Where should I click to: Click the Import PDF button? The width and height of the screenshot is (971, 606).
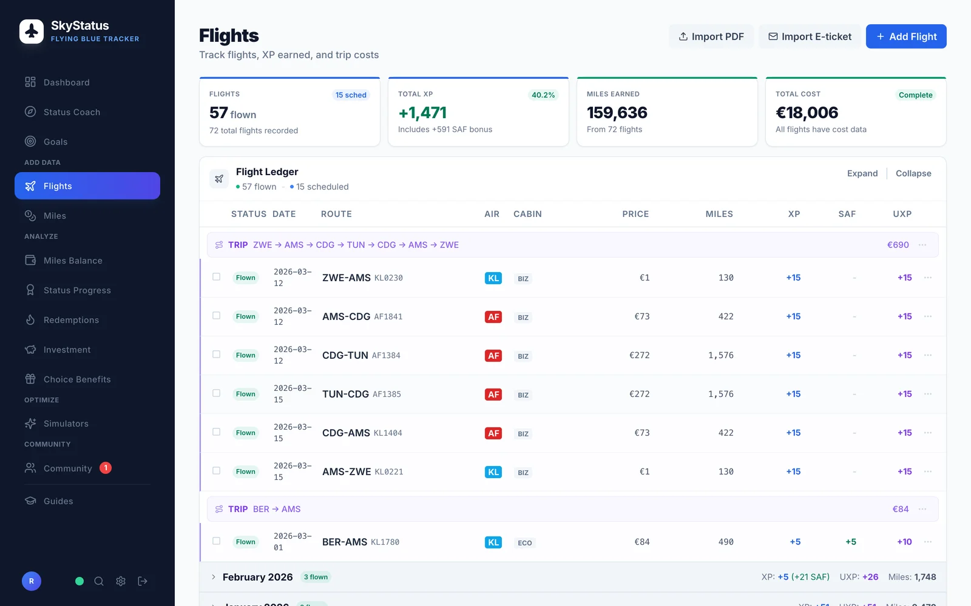click(x=711, y=36)
